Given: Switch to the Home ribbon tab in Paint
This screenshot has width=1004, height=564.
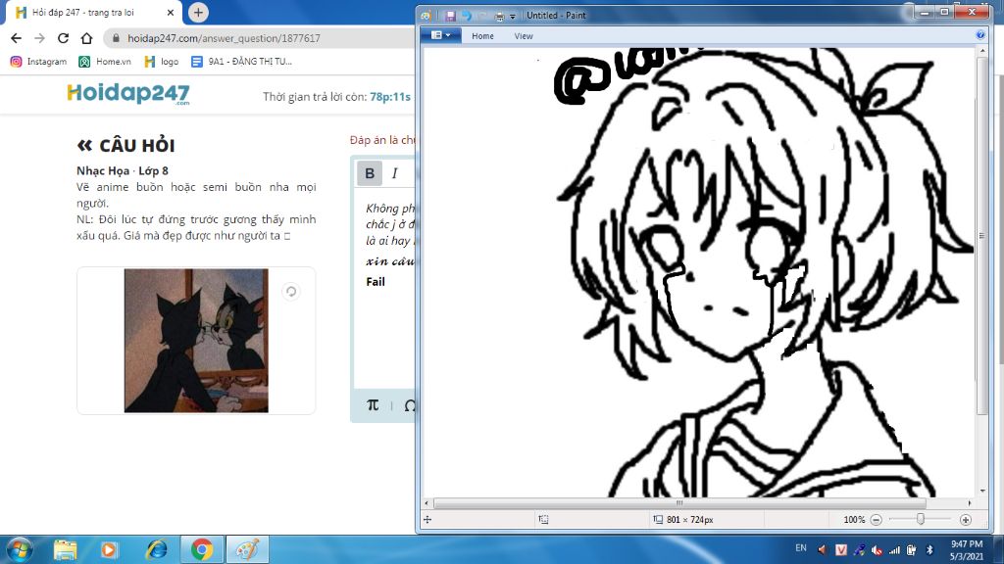Looking at the screenshot, I should click(482, 36).
